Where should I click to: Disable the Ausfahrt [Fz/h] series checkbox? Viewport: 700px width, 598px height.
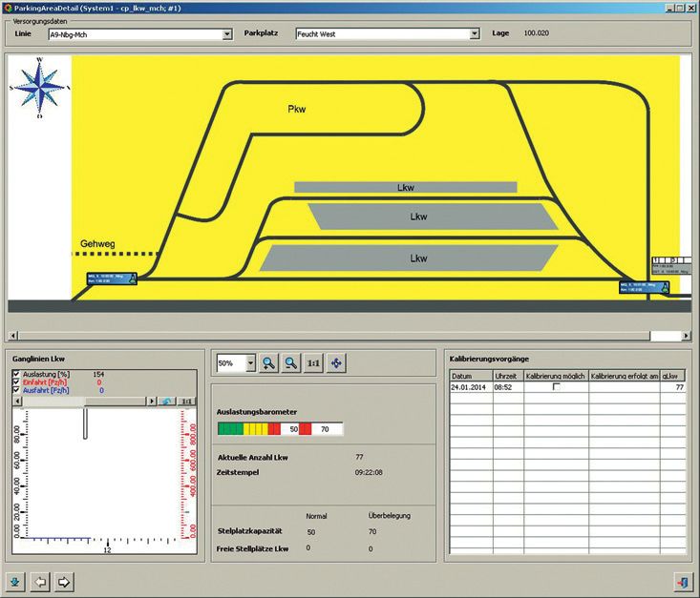(15, 391)
